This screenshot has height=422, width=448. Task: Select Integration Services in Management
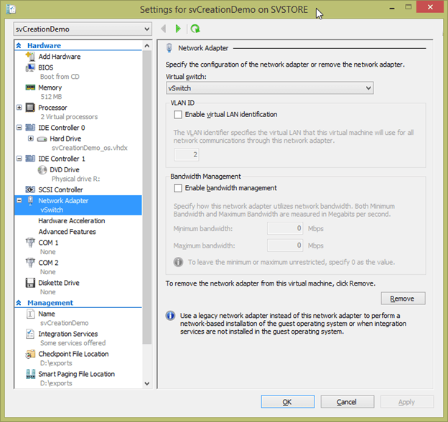click(68, 334)
